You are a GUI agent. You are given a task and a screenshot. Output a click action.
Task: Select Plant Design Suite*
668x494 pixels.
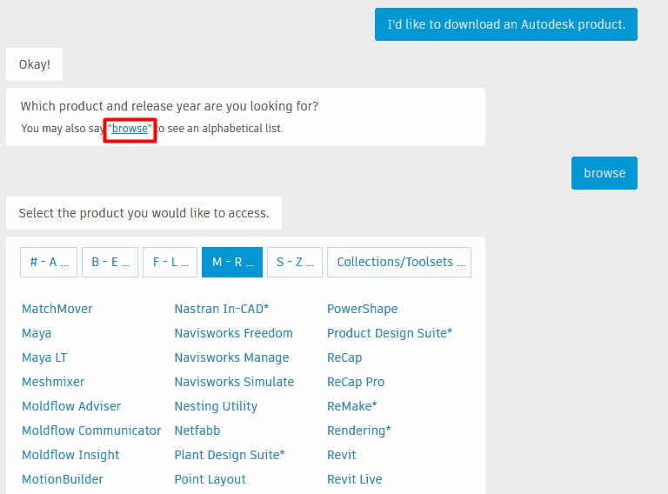coord(230,455)
